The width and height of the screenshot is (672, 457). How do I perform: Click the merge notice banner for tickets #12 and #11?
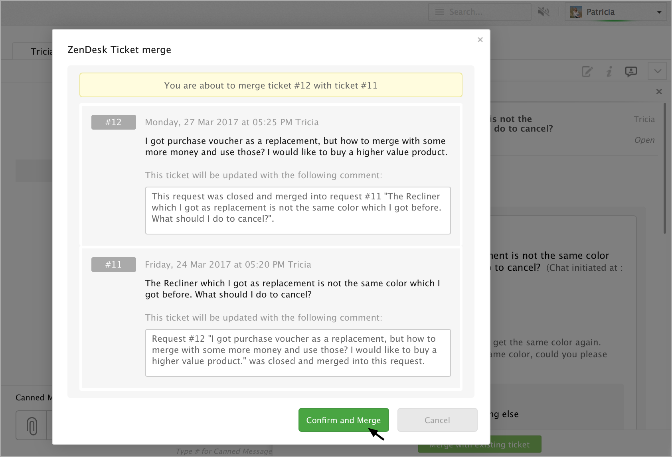[x=271, y=85]
